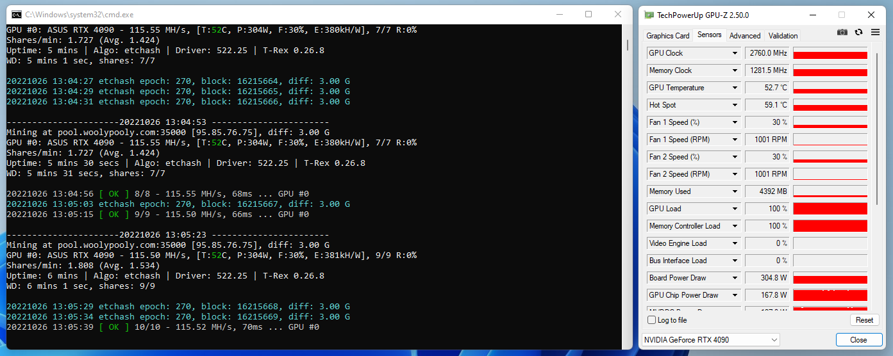Click the 'Uptime: 6 mins' line in cmd
Image resolution: width=893 pixels, height=356 pixels.
[x=165, y=276]
